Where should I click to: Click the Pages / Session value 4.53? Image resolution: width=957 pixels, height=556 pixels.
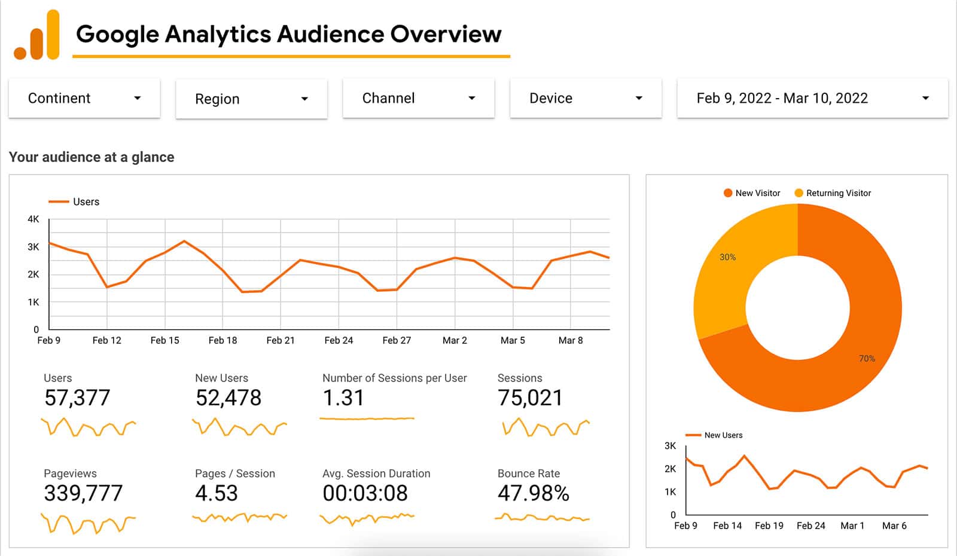(x=217, y=493)
